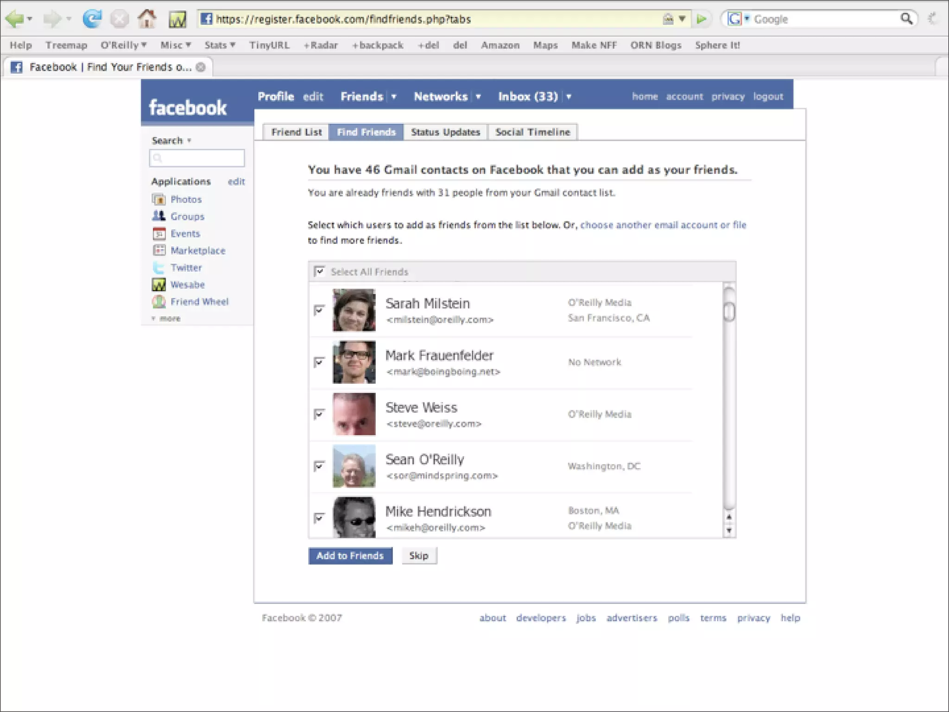Open the Profile menu item

tap(276, 96)
